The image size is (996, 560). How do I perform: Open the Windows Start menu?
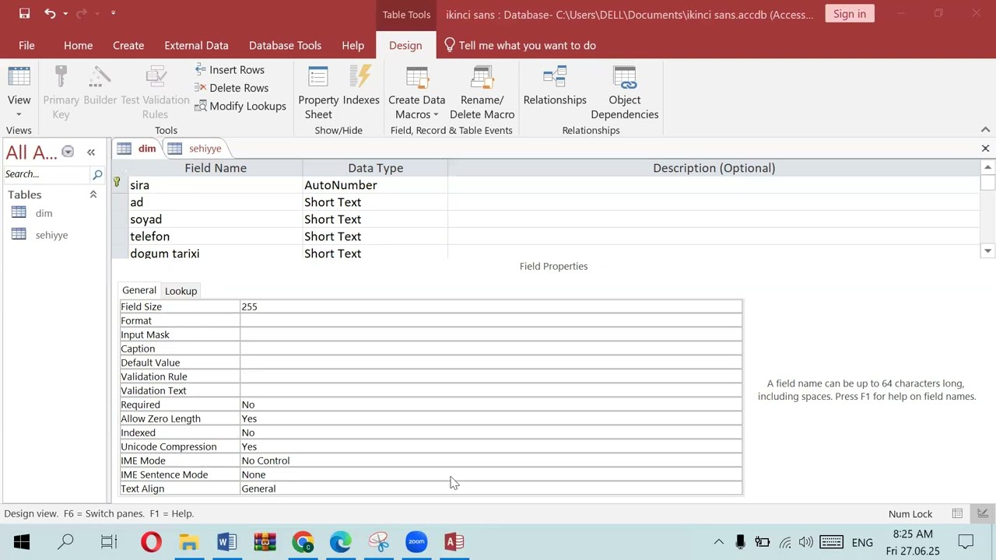pyautogui.click(x=21, y=542)
